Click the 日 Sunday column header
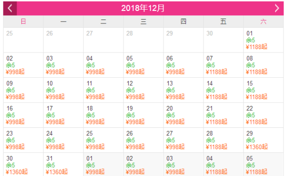The image size is (286, 176). tap(23, 21)
